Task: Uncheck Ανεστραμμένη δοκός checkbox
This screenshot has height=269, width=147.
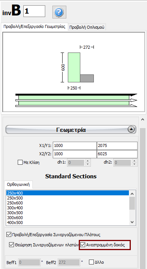Action: point(83,245)
